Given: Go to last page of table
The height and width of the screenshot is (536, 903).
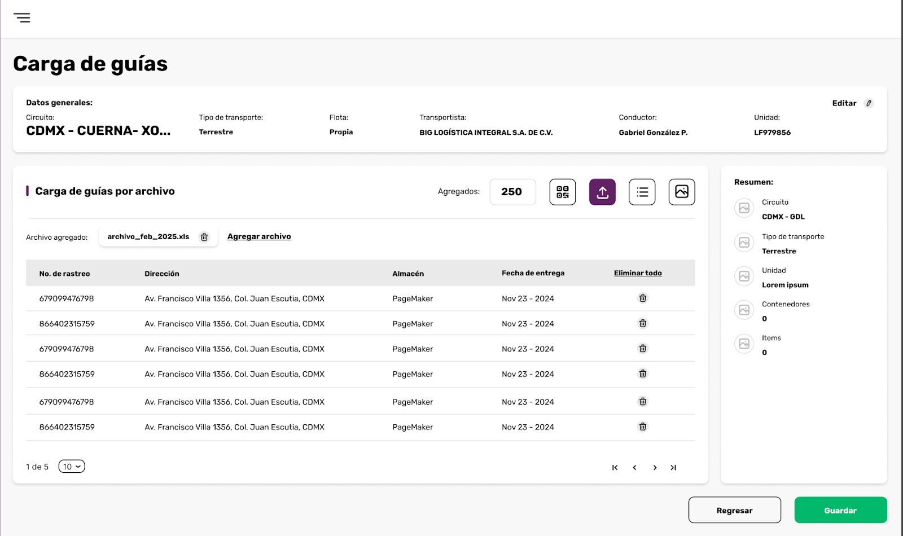Looking at the screenshot, I should coord(673,467).
